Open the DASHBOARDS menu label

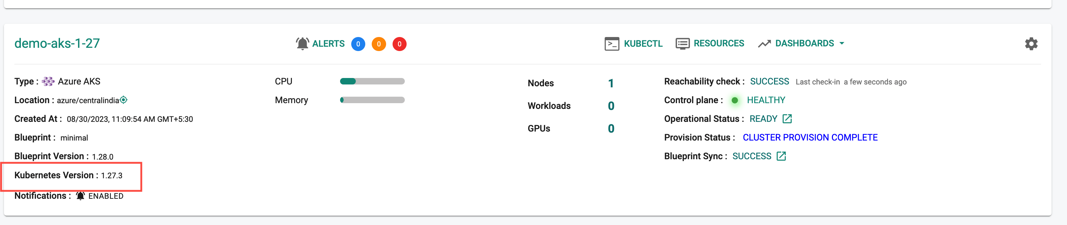tap(805, 43)
